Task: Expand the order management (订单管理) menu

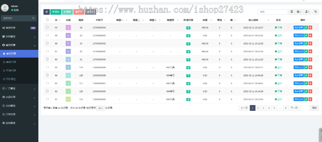Action: click(19, 114)
